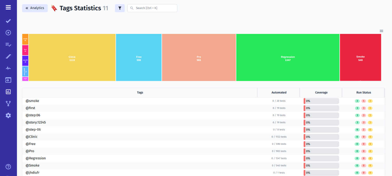Open the chart context menu hamburger icon
Viewport: 392px width, 176px height.
click(381, 31)
